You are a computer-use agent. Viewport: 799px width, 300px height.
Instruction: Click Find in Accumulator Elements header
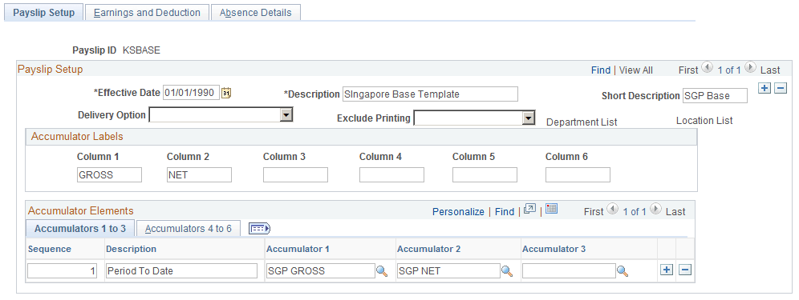pyautogui.click(x=505, y=211)
